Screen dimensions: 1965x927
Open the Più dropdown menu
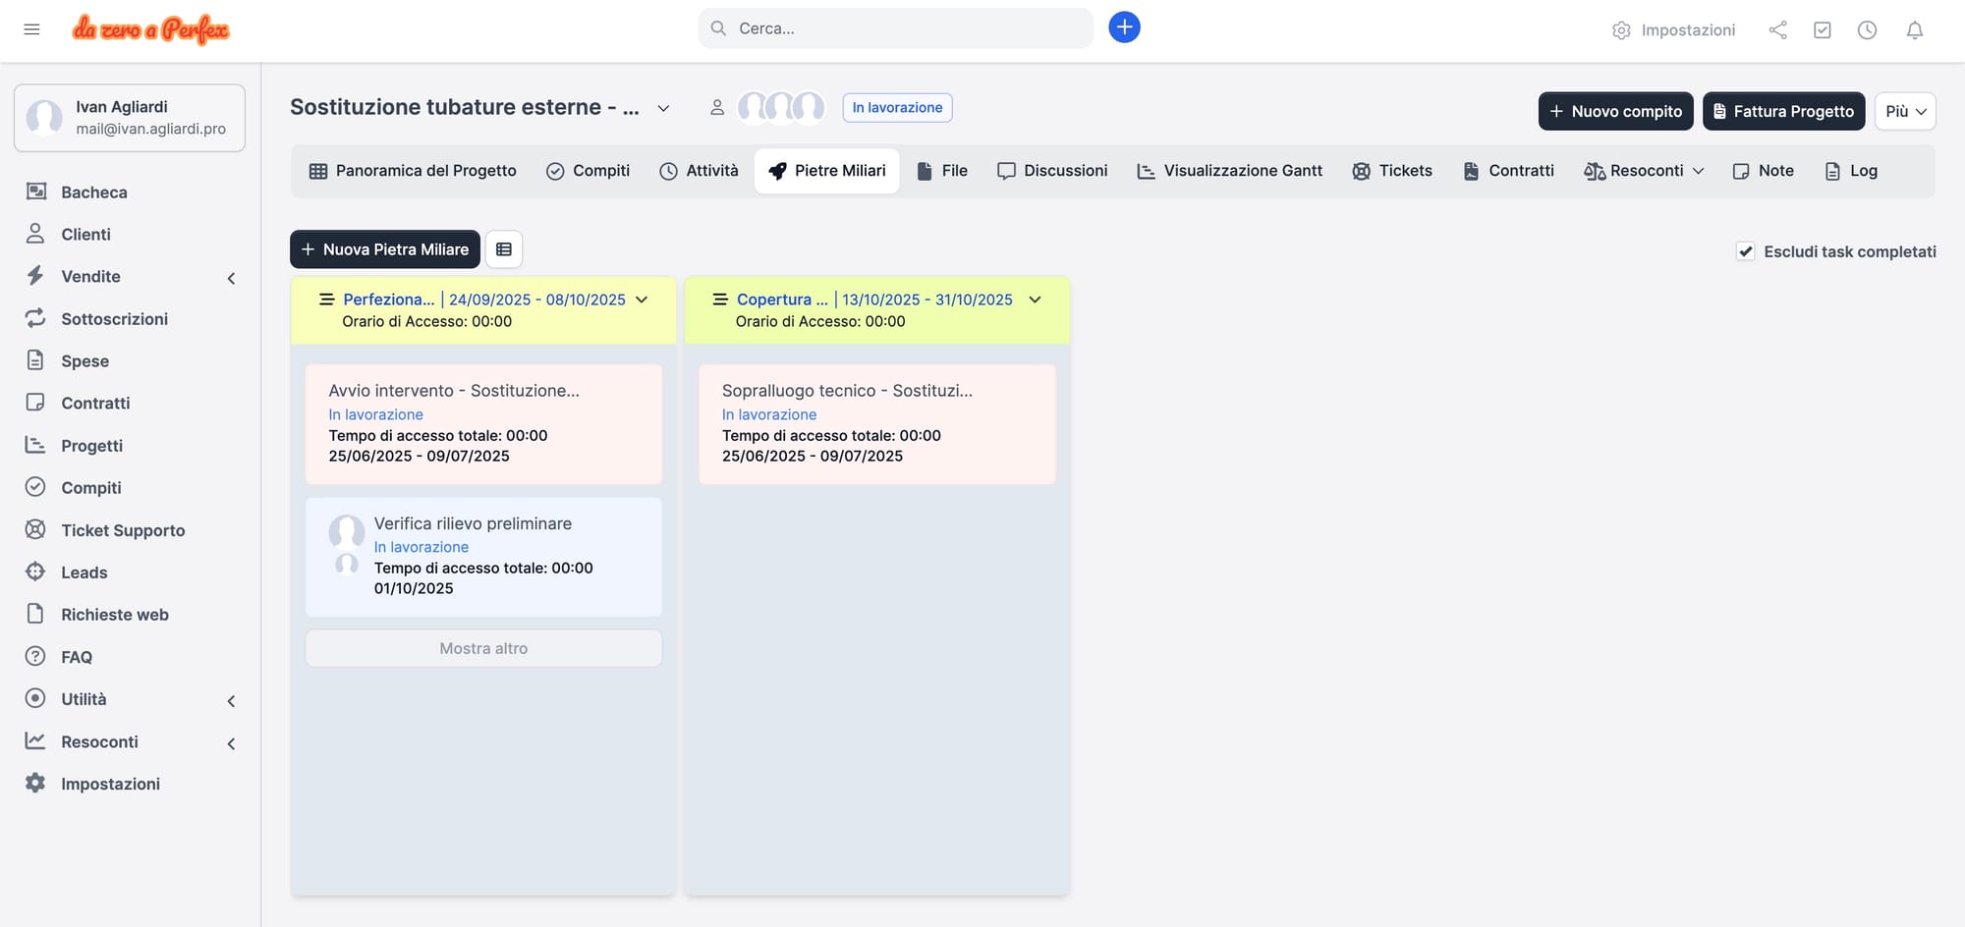(1904, 111)
